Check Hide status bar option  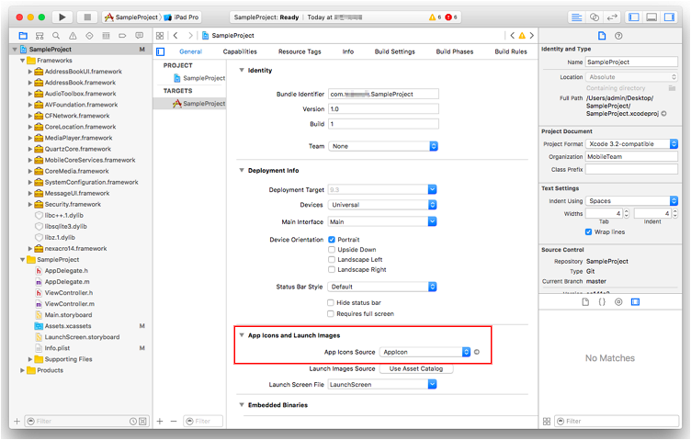[x=332, y=302]
